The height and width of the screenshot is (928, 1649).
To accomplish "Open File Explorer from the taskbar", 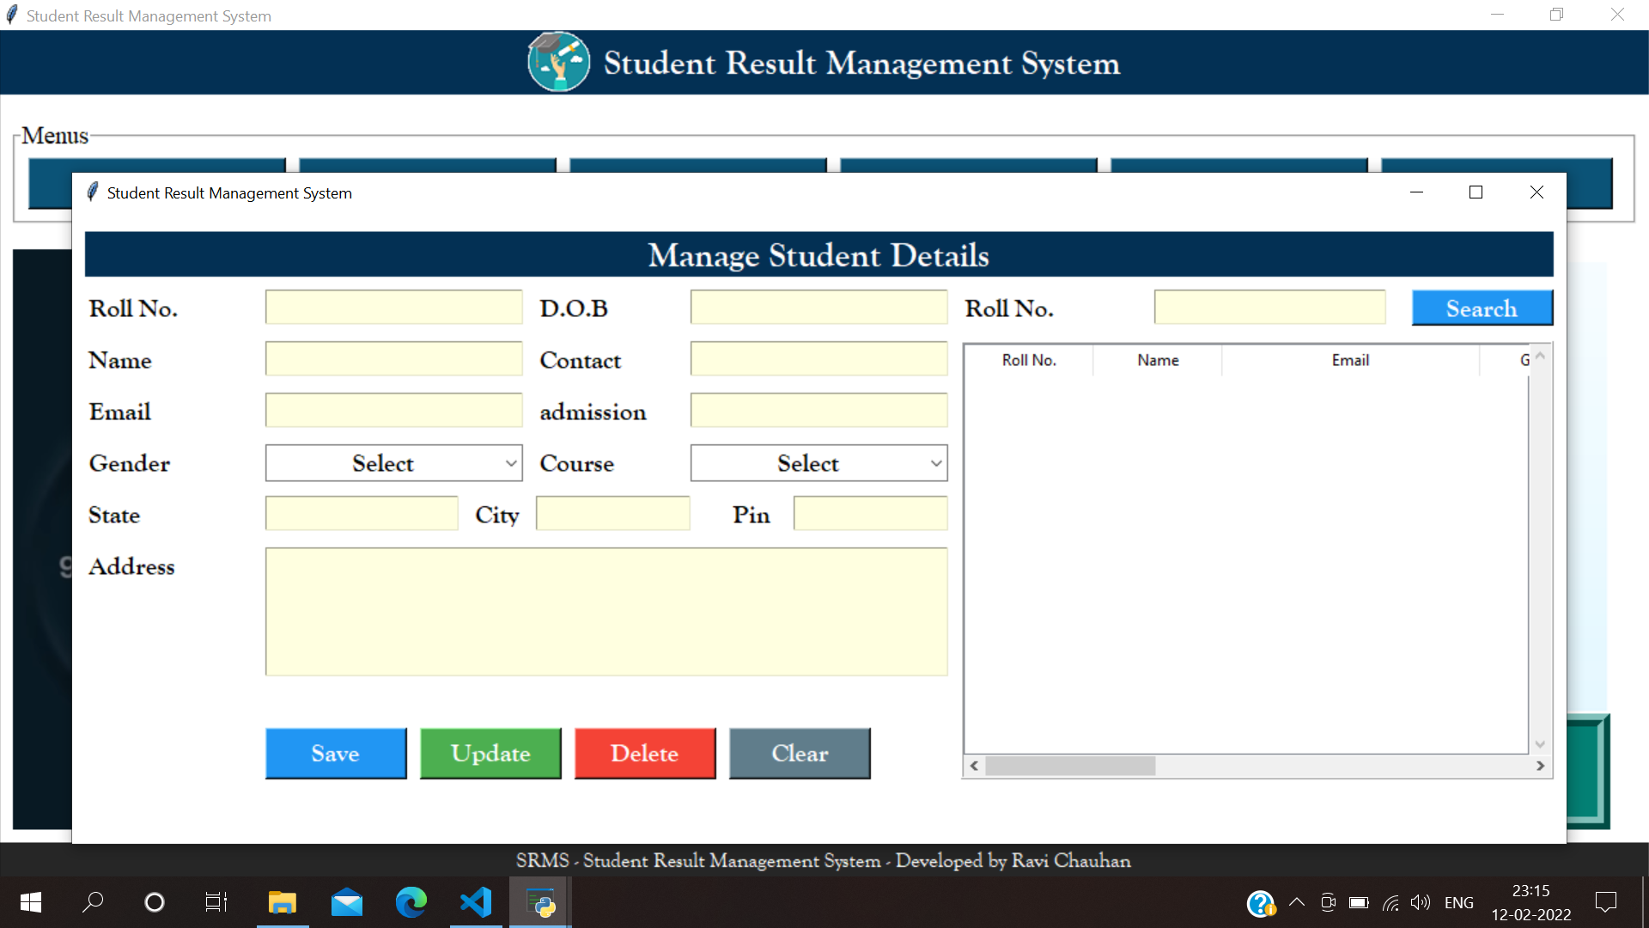I will click(282, 901).
